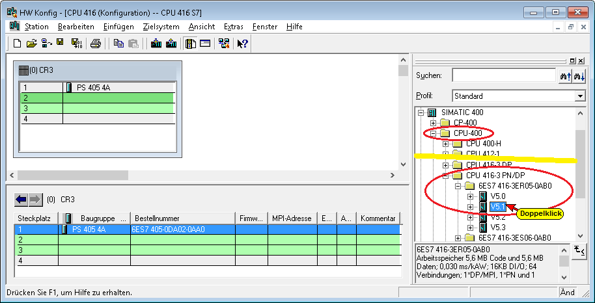Click the Bestellnummer column header
The image size is (595, 303).
(x=183, y=218)
